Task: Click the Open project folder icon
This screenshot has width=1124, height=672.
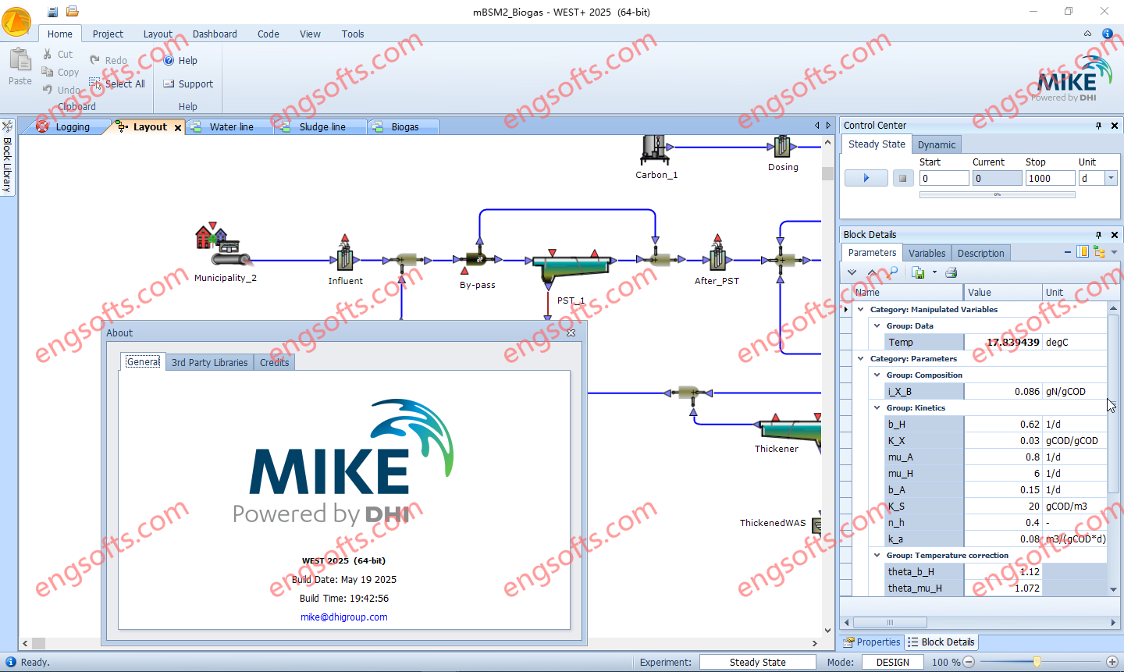Action: (73, 11)
